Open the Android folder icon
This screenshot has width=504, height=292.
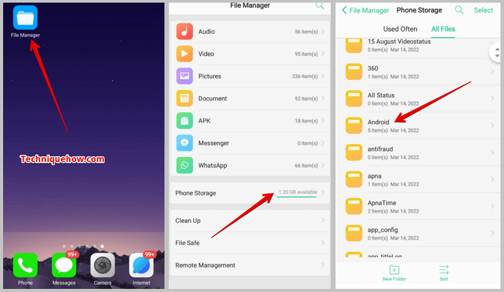pyautogui.click(x=354, y=126)
